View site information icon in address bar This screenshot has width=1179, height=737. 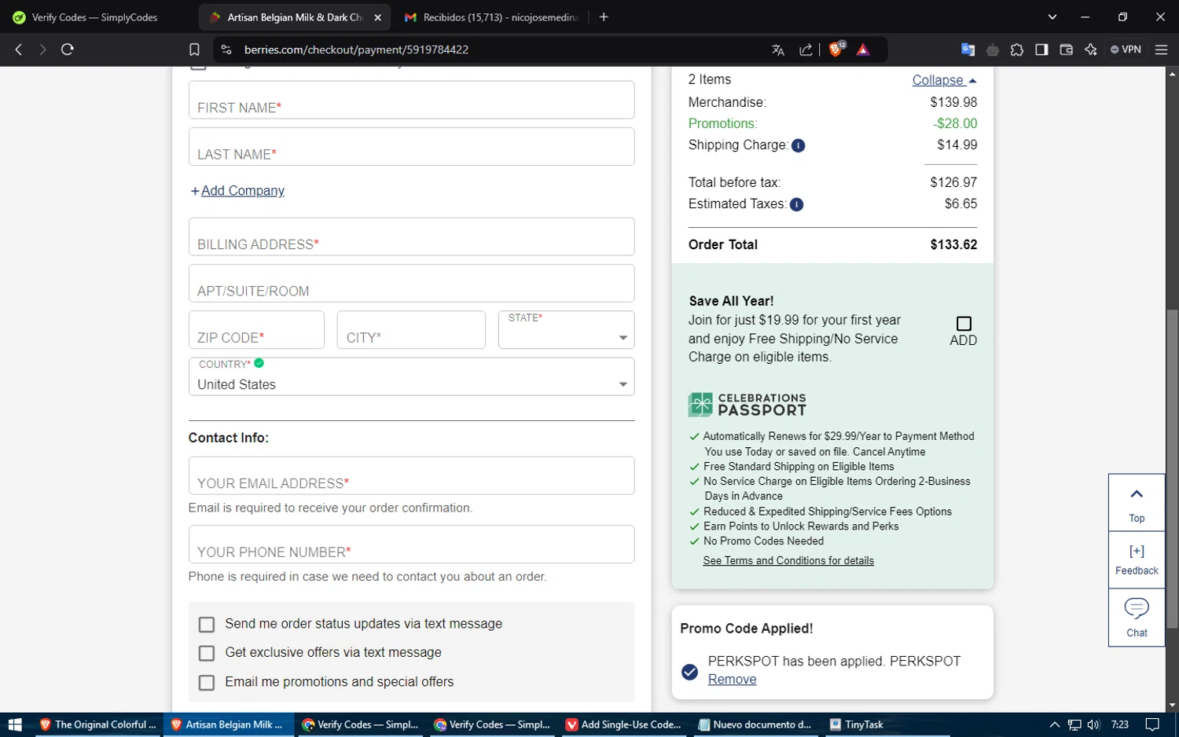pos(226,49)
